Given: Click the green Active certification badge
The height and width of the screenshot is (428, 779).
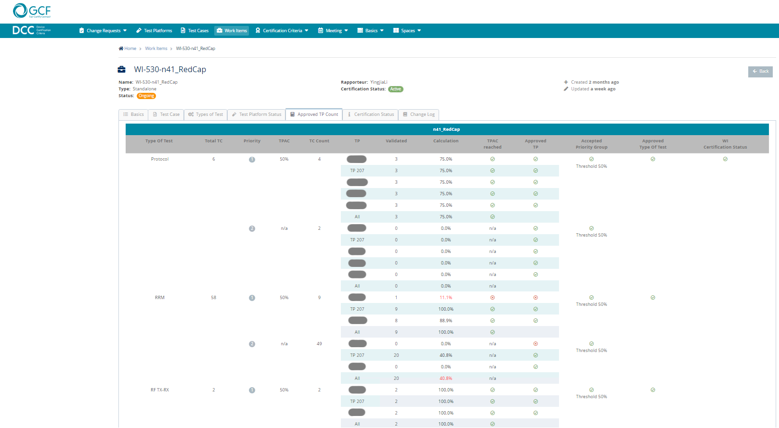Looking at the screenshot, I should [395, 89].
